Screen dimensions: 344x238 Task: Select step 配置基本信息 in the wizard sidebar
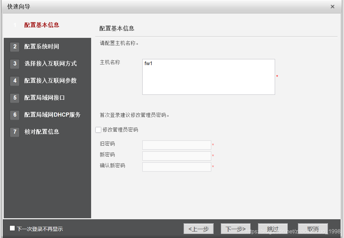42,25
